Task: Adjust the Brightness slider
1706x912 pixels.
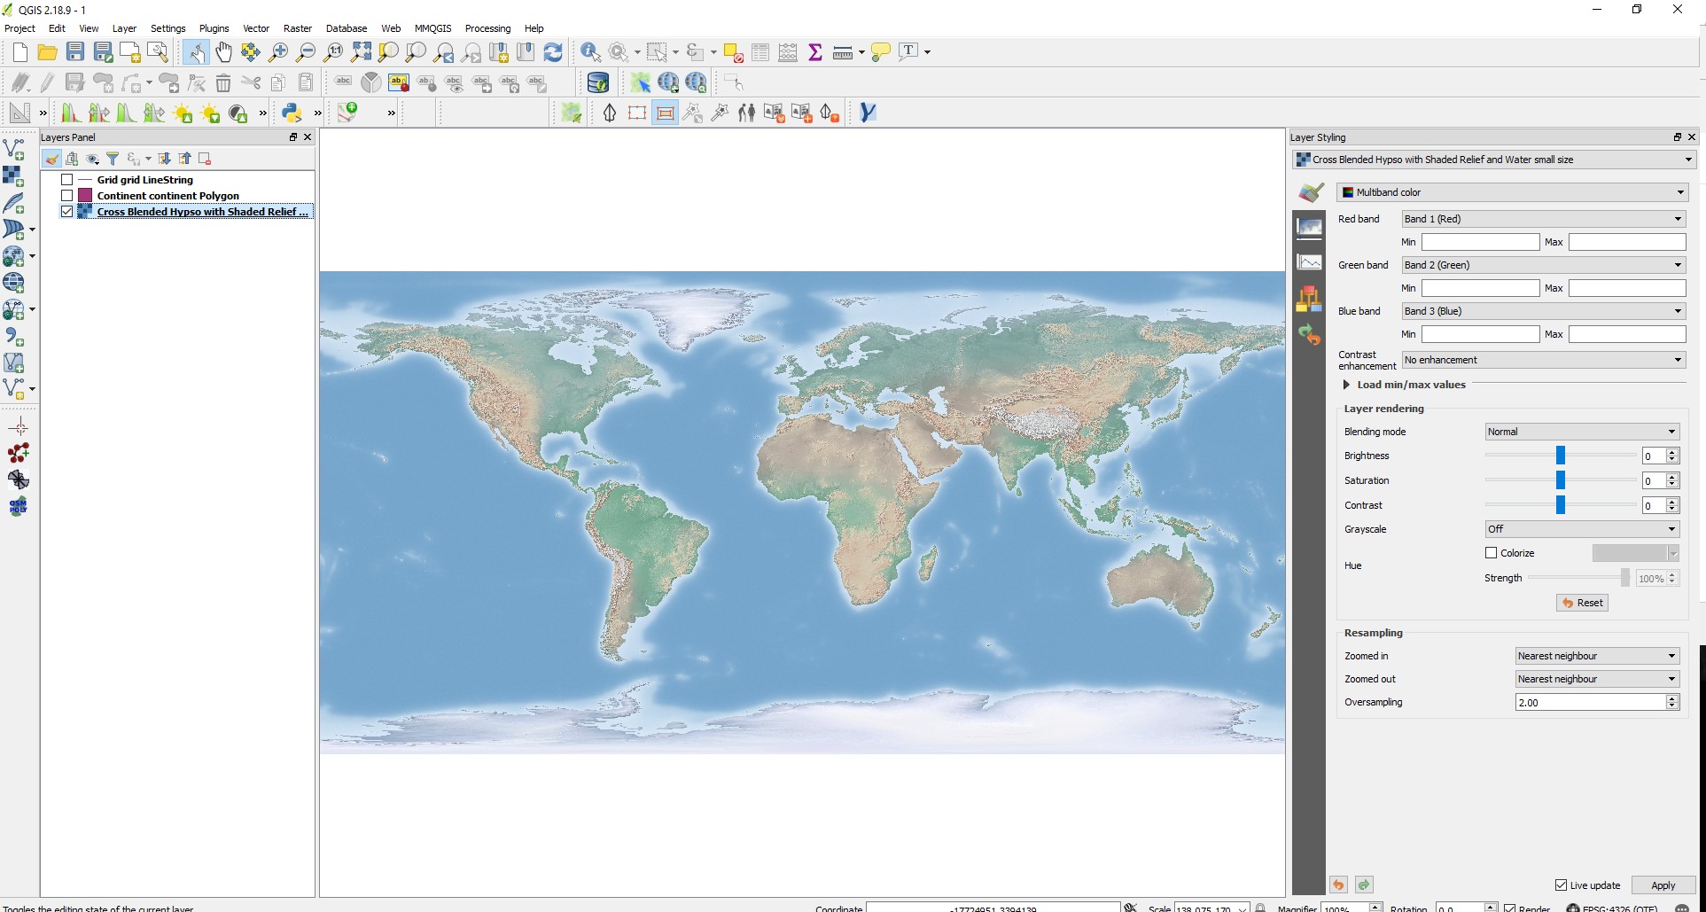Action: (1561, 456)
